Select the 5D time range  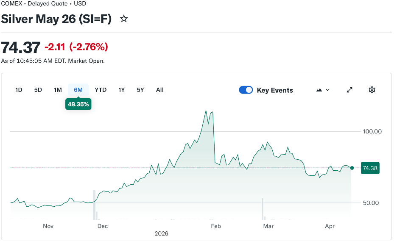pos(38,90)
